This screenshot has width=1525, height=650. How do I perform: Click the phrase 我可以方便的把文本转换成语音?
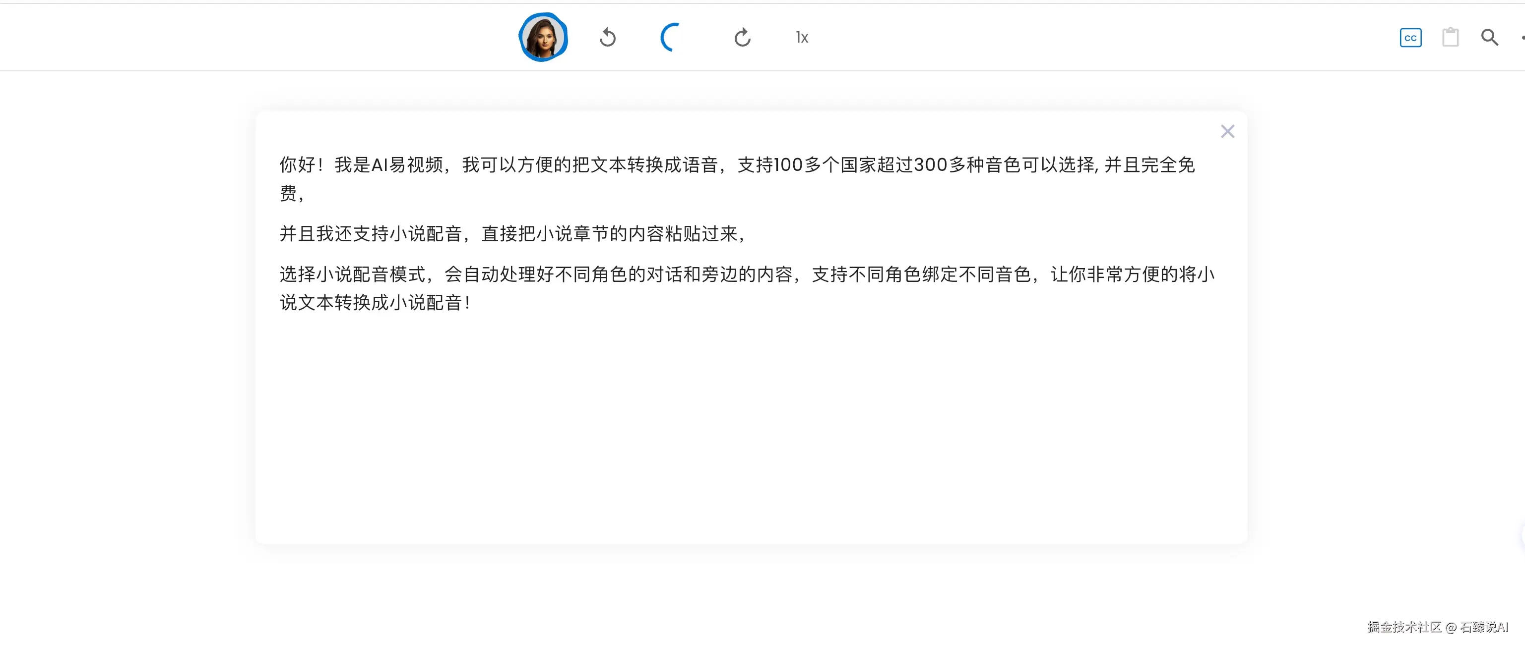tap(590, 164)
